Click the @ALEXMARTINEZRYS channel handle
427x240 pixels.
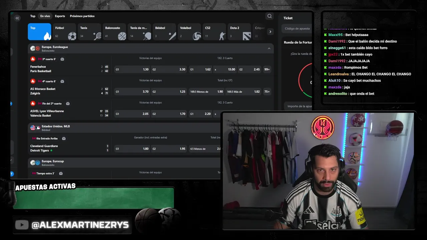tap(80, 225)
